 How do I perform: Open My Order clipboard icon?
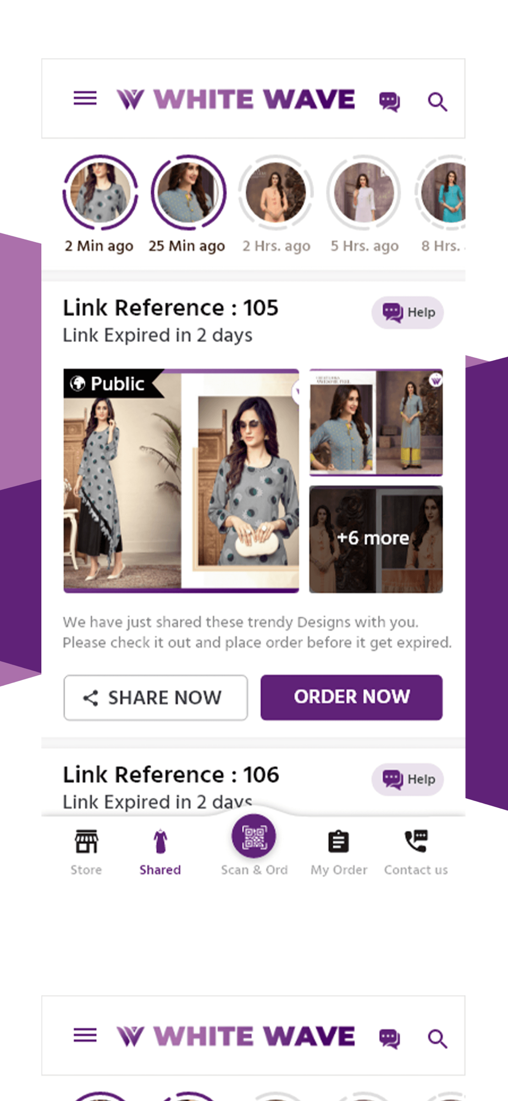click(339, 841)
